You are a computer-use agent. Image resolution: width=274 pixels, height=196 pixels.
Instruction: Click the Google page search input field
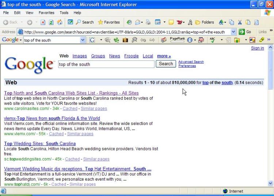tap(106, 64)
